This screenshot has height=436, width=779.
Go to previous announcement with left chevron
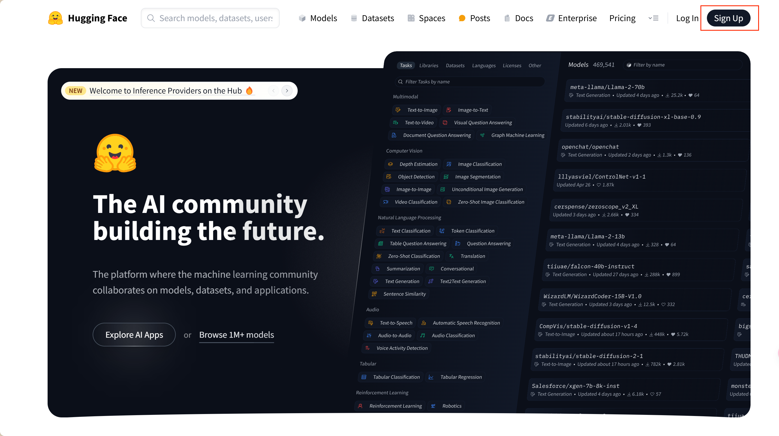pyautogui.click(x=273, y=91)
